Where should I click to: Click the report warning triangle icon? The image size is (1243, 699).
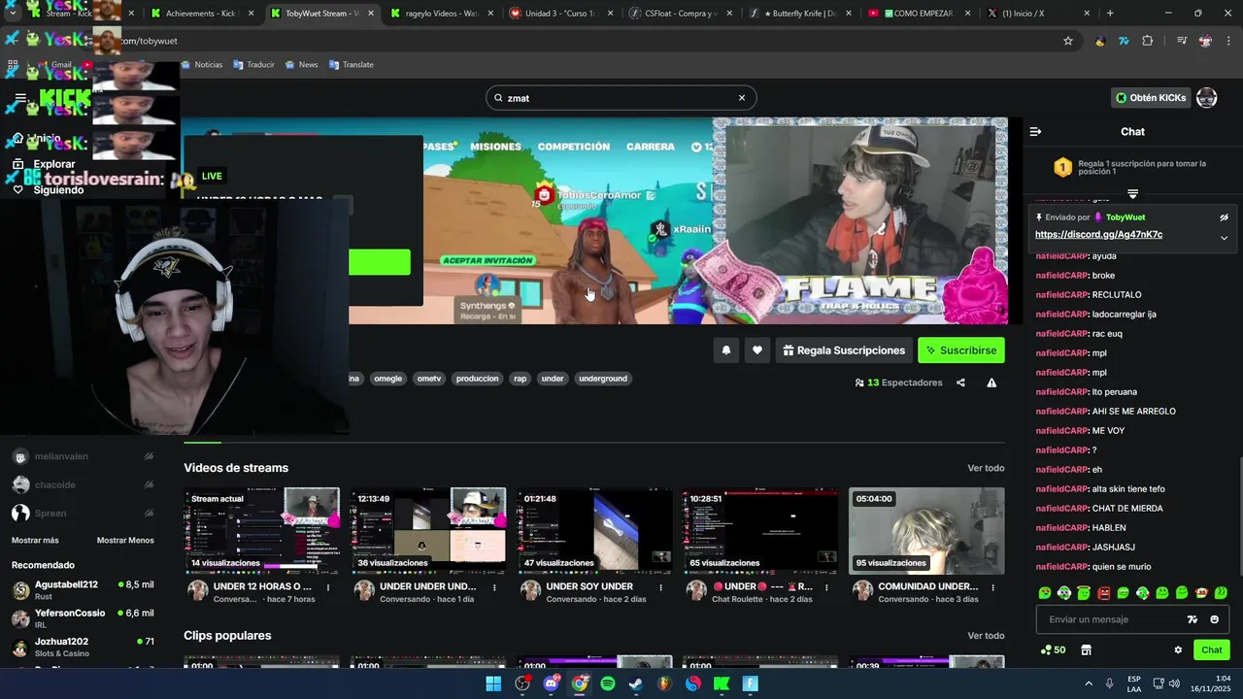[991, 383]
